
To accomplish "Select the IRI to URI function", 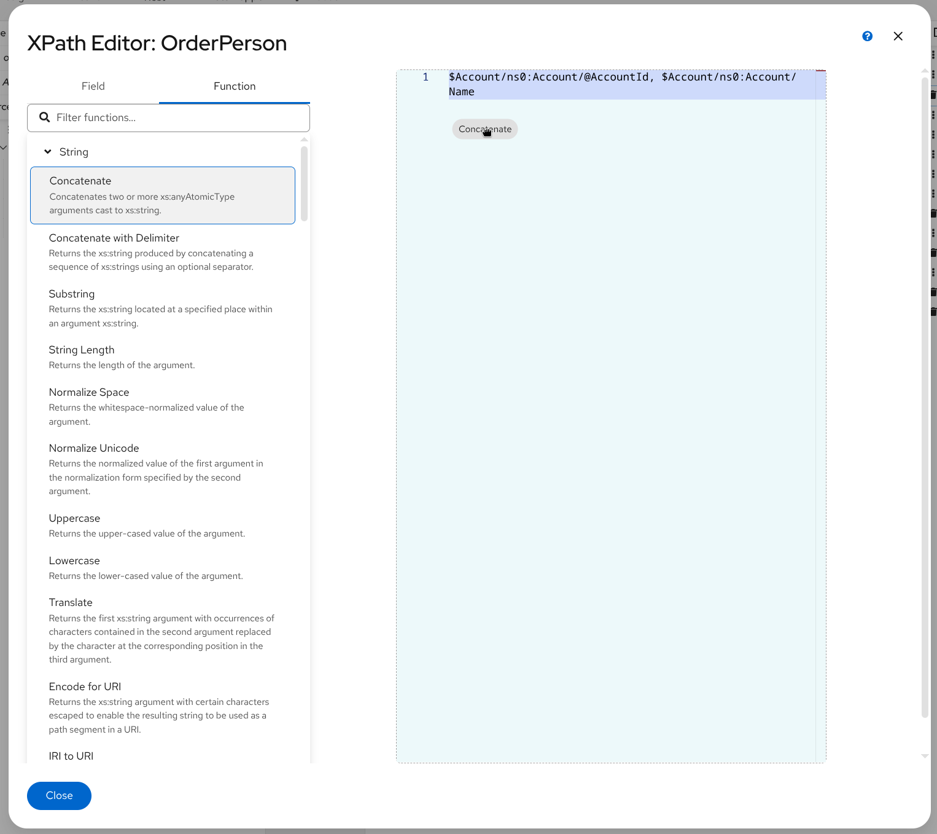I will (71, 756).
